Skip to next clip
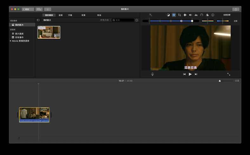The width and height of the screenshot is (250, 155). coord(196,74)
